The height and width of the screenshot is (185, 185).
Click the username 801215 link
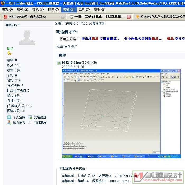(11, 25)
